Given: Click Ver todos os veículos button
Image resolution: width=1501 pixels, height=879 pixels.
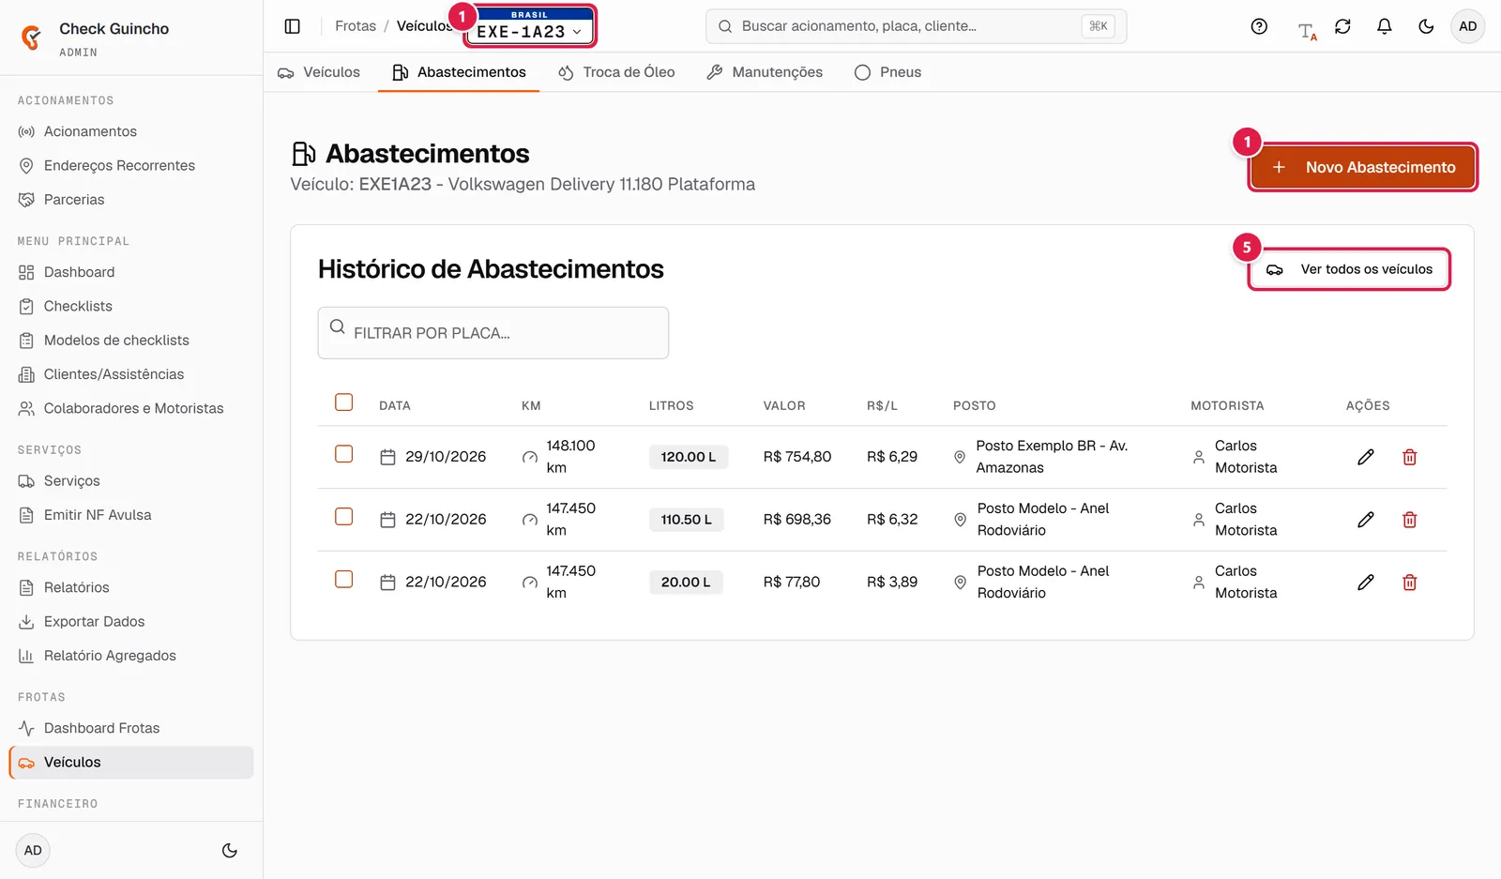Looking at the screenshot, I should point(1349,269).
